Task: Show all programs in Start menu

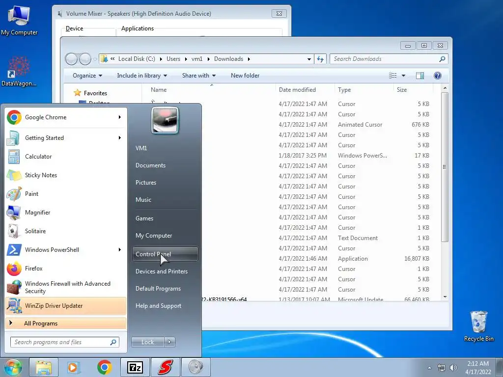Action: (x=66, y=323)
